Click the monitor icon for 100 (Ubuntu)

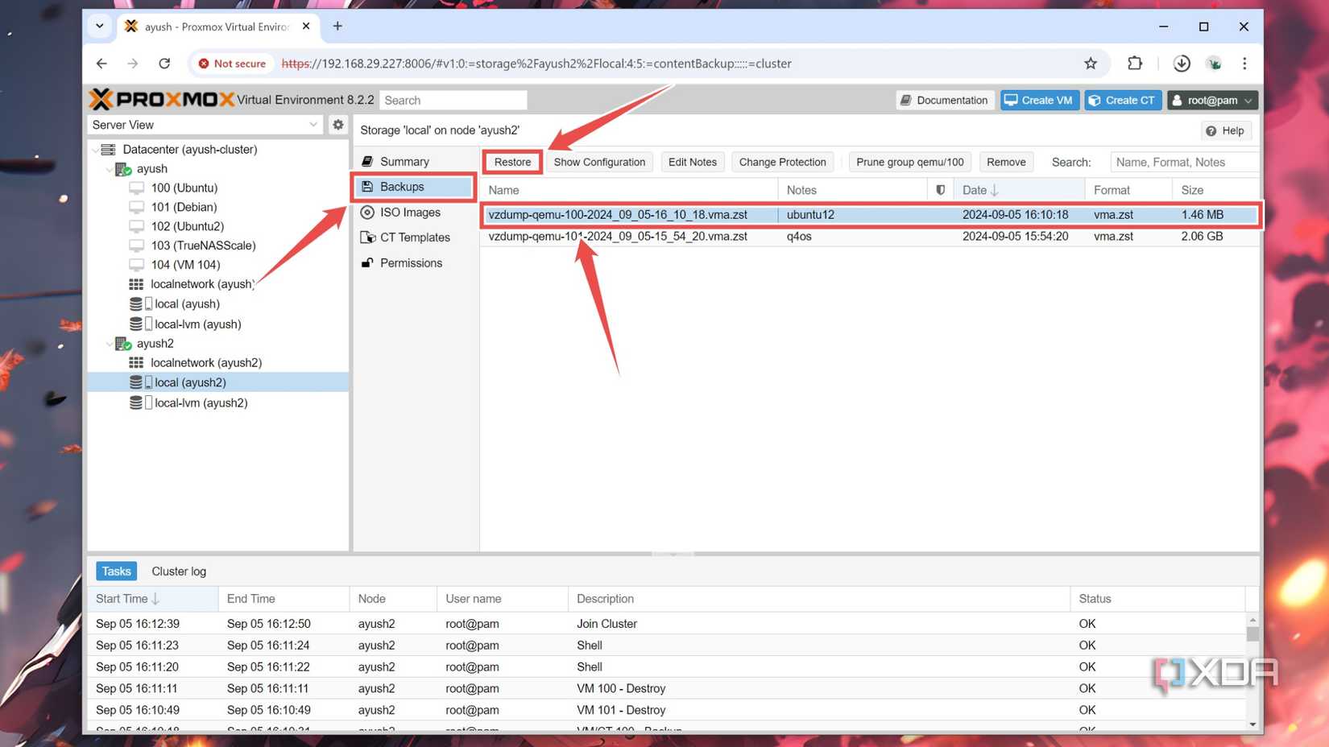click(137, 188)
